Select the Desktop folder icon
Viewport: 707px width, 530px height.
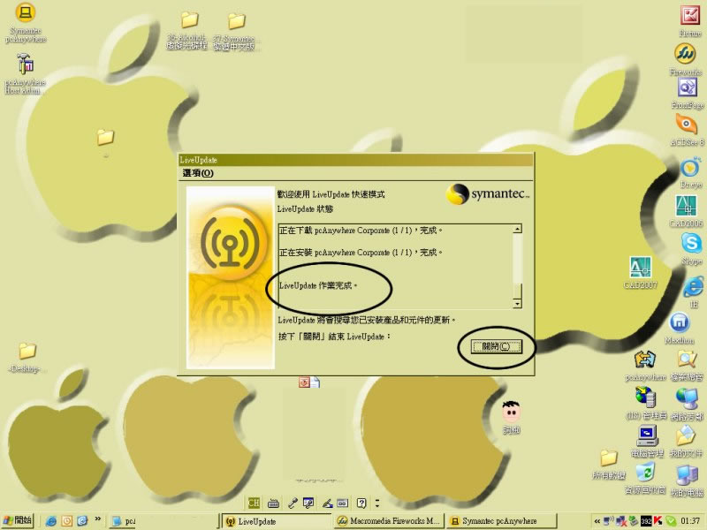pyautogui.click(x=27, y=358)
